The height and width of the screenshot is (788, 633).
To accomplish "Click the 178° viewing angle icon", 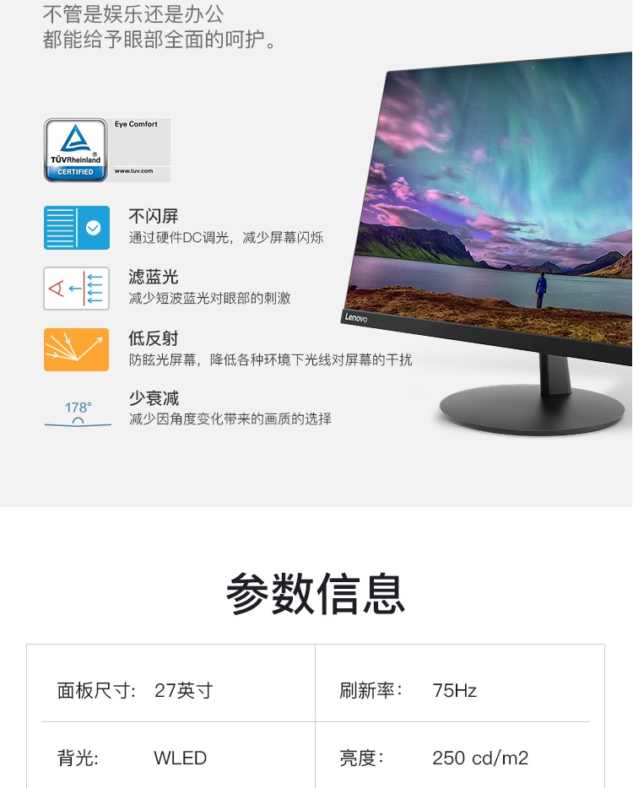I will point(78,413).
